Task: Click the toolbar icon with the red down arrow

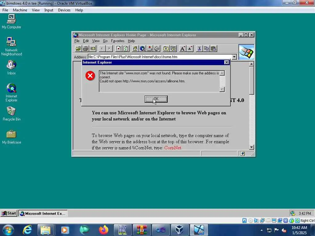Action: [150, 49]
